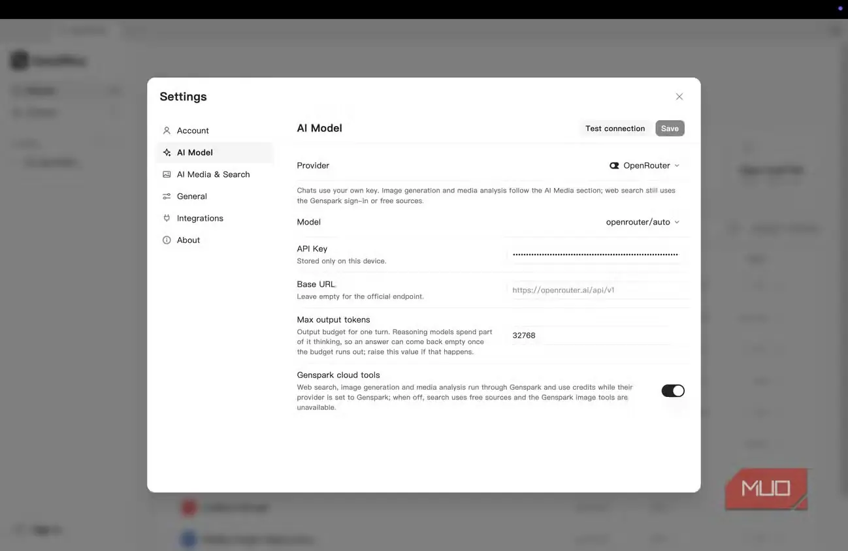The image size is (848, 551).
Task: Click into the Base URL input field
Action: [595, 290]
